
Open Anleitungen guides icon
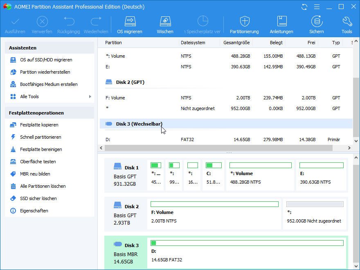(281, 22)
